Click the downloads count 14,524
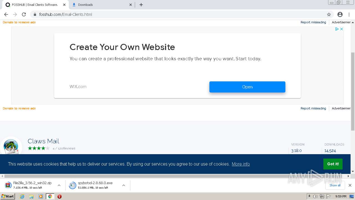Screen dimensions: 355x200 pos(330,151)
